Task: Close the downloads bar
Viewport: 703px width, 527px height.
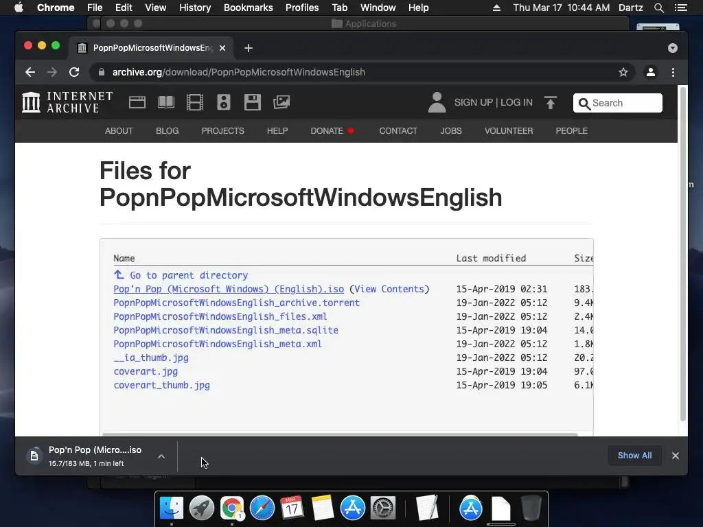Action: pyautogui.click(x=676, y=456)
